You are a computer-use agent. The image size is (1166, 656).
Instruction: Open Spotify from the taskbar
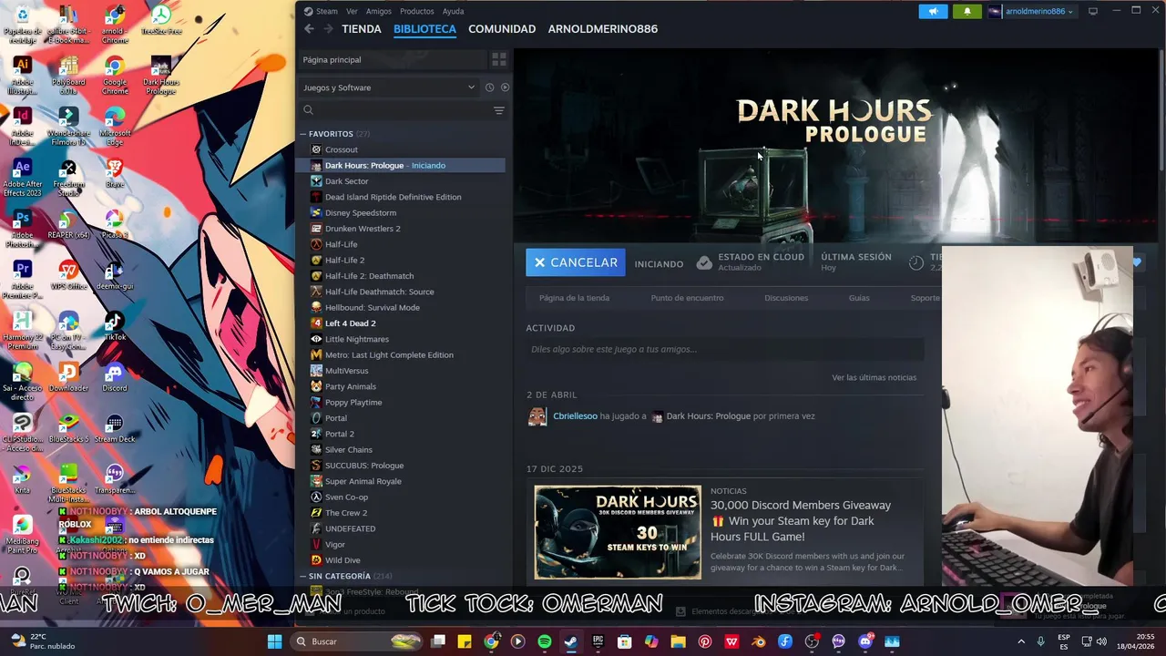click(x=545, y=641)
